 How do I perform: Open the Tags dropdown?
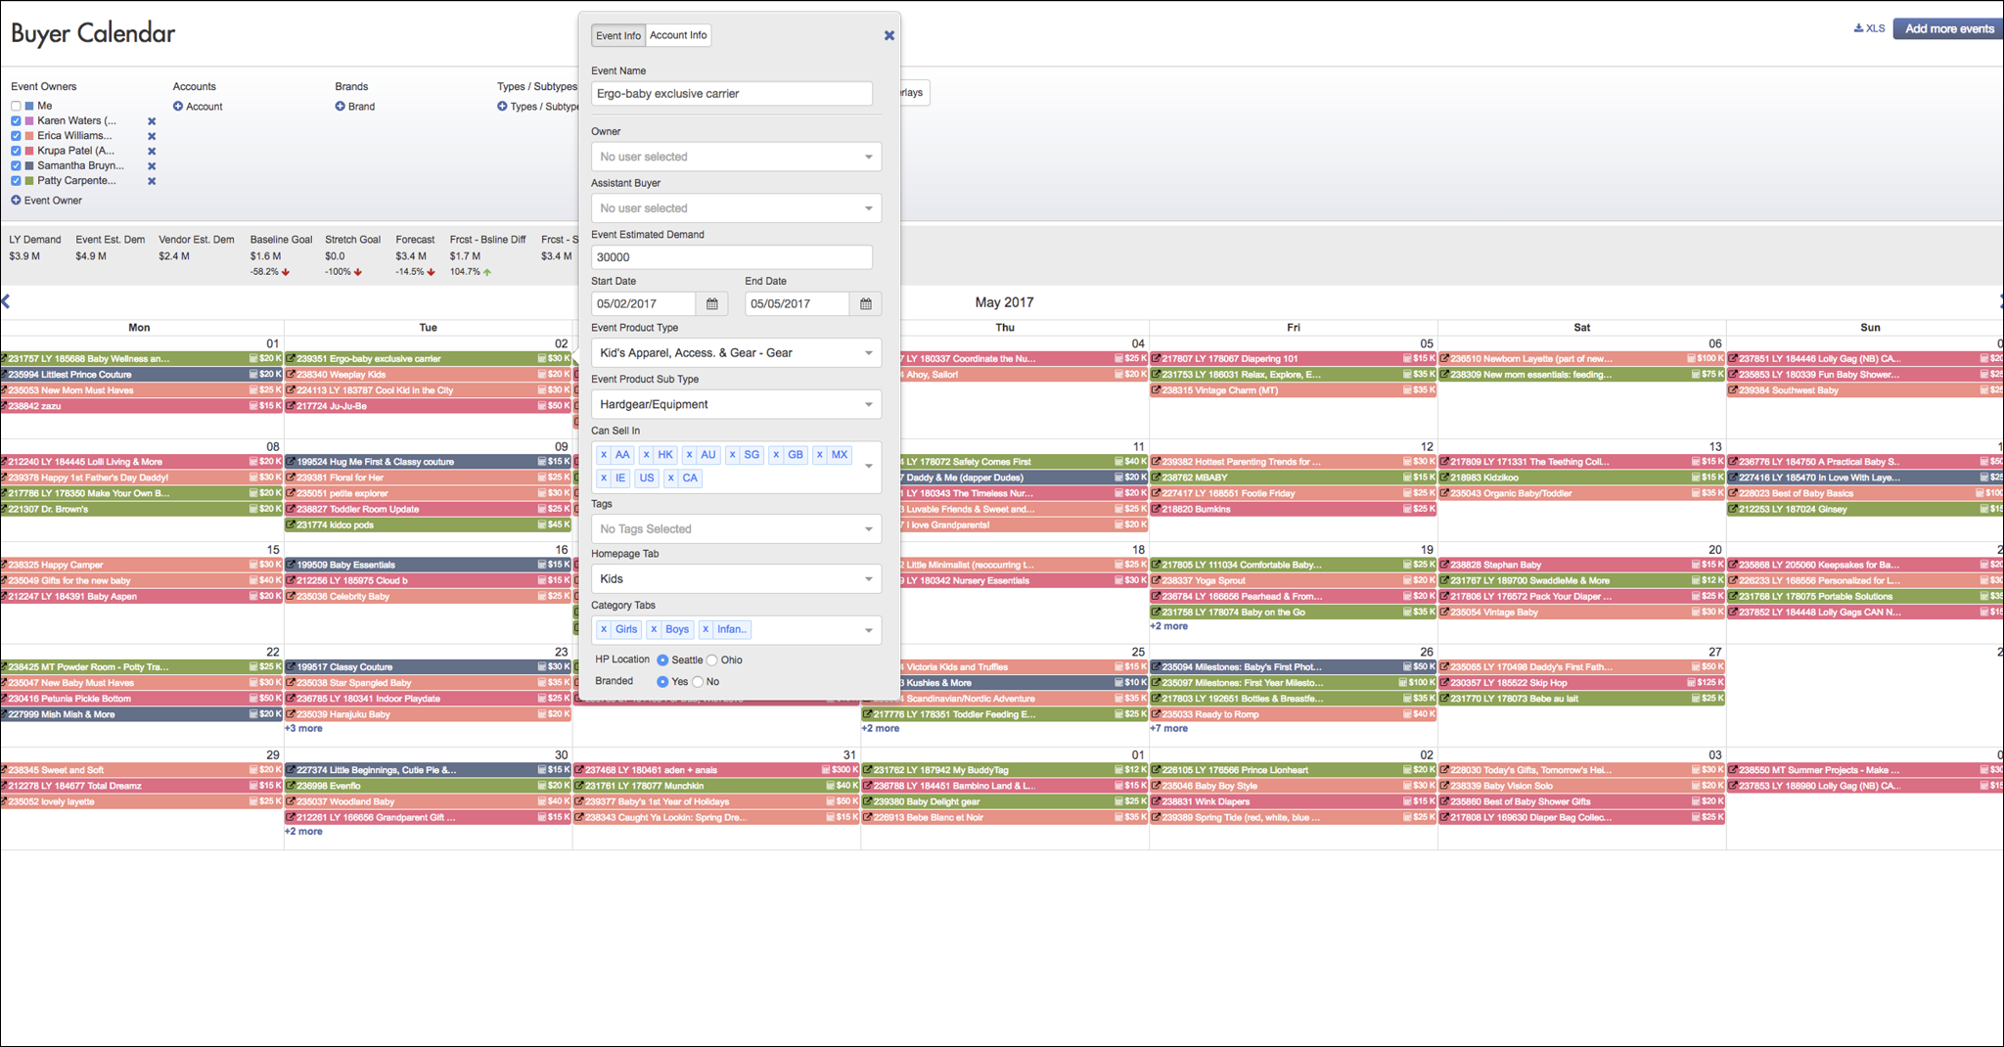pyautogui.click(x=736, y=529)
